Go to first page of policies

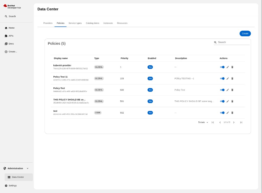tap(213, 122)
